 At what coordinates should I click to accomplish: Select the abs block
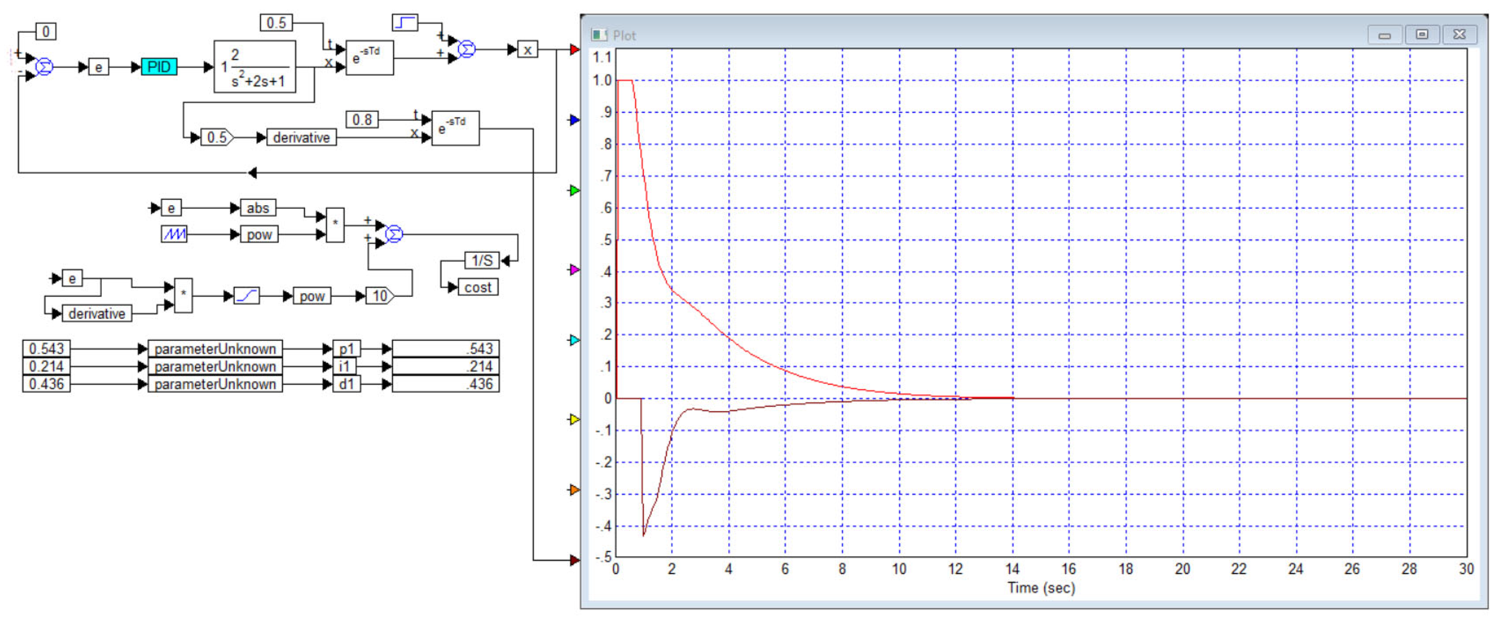(x=258, y=208)
